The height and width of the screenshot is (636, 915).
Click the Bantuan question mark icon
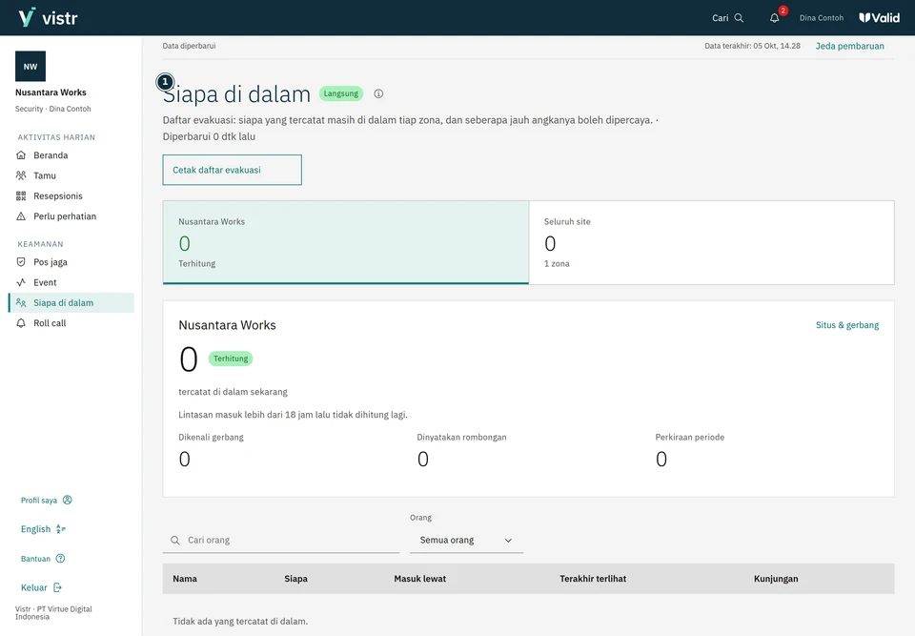[x=60, y=559]
